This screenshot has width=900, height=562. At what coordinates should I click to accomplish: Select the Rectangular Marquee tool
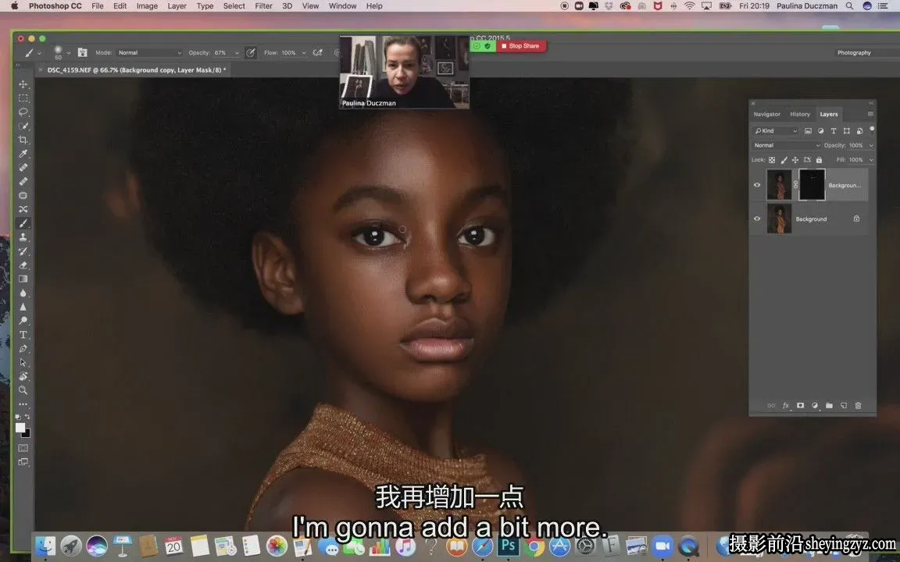point(23,98)
